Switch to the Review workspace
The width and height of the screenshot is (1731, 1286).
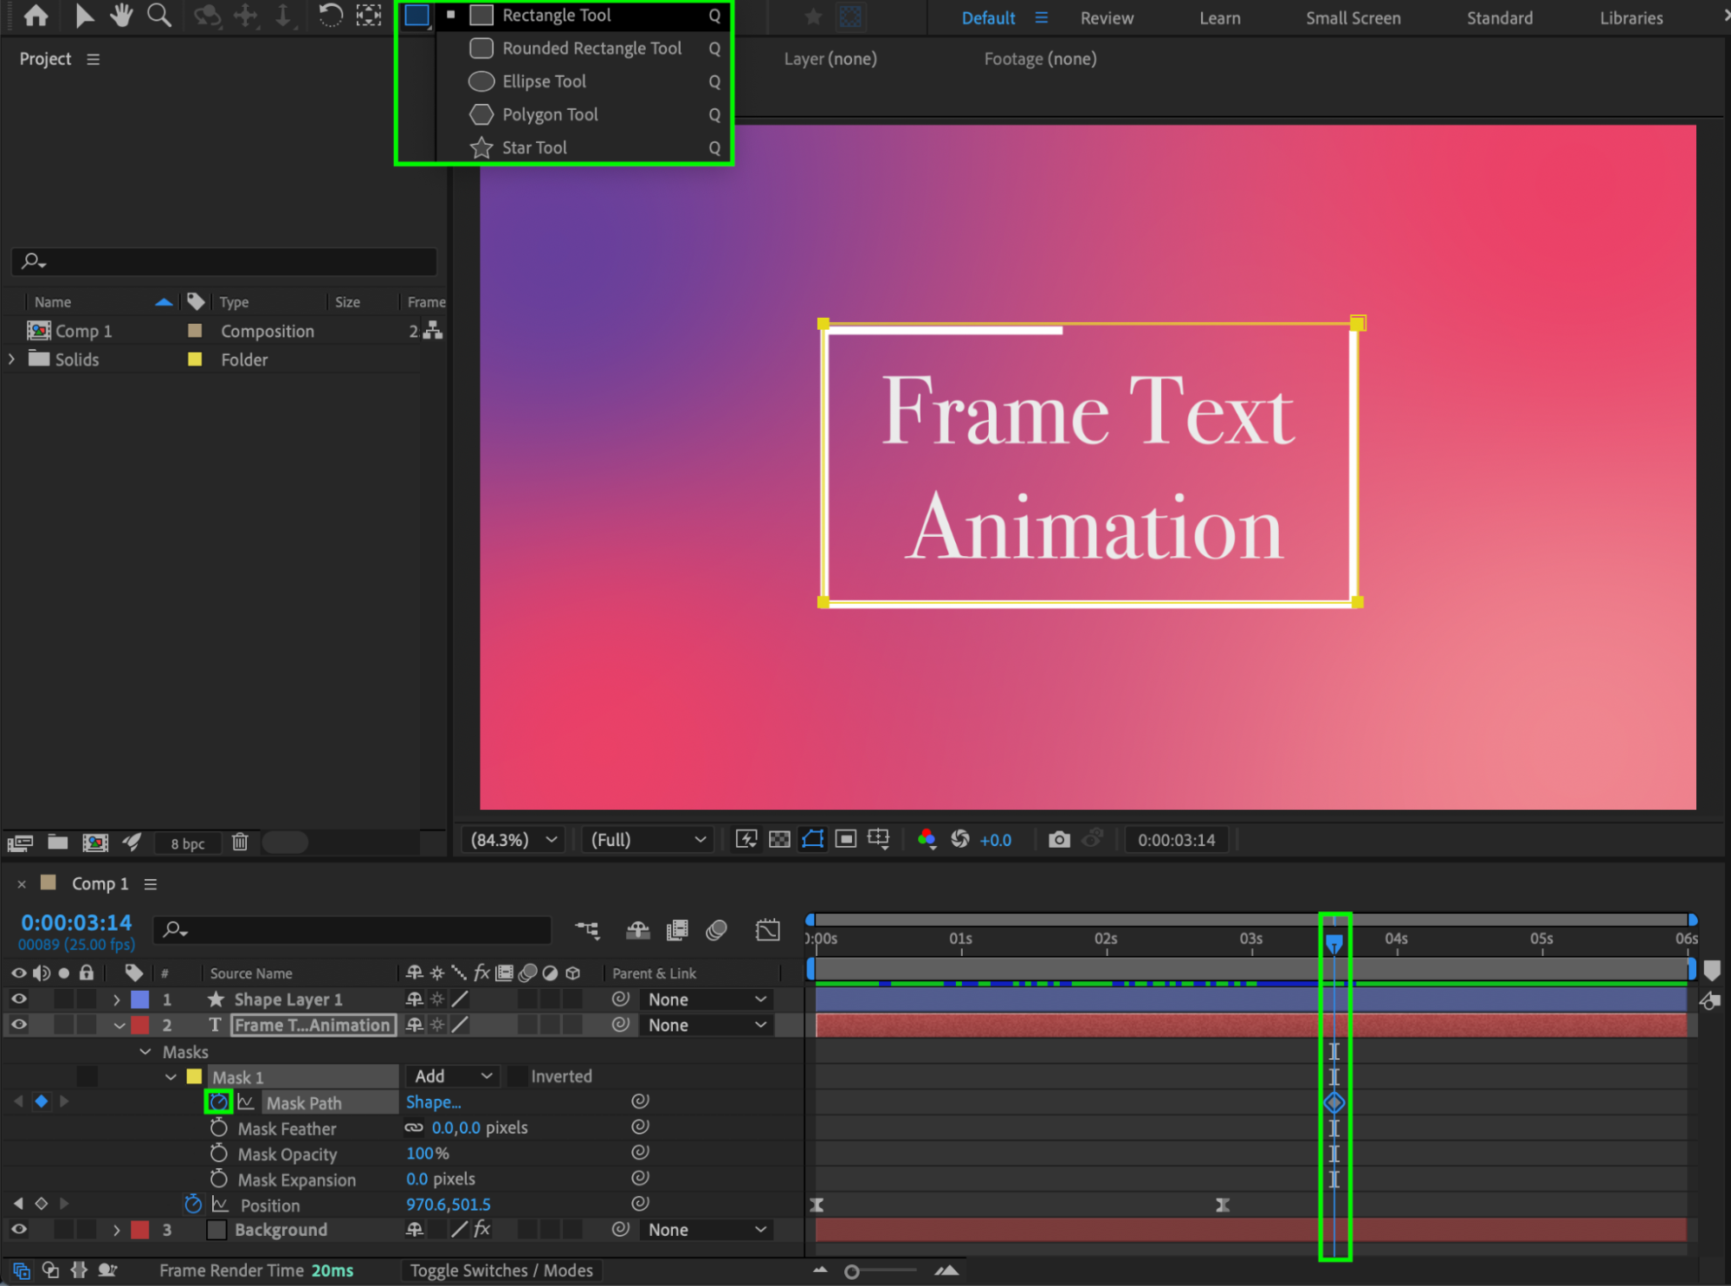pyautogui.click(x=1106, y=18)
